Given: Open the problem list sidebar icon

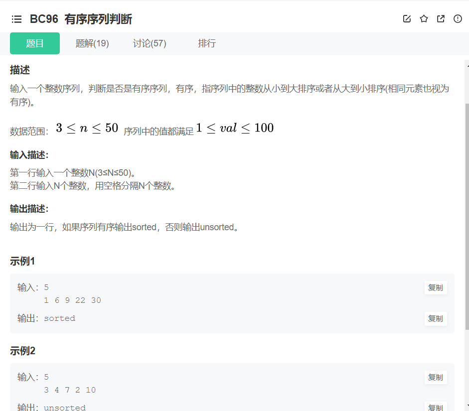Looking at the screenshot, I should point(16,18).
